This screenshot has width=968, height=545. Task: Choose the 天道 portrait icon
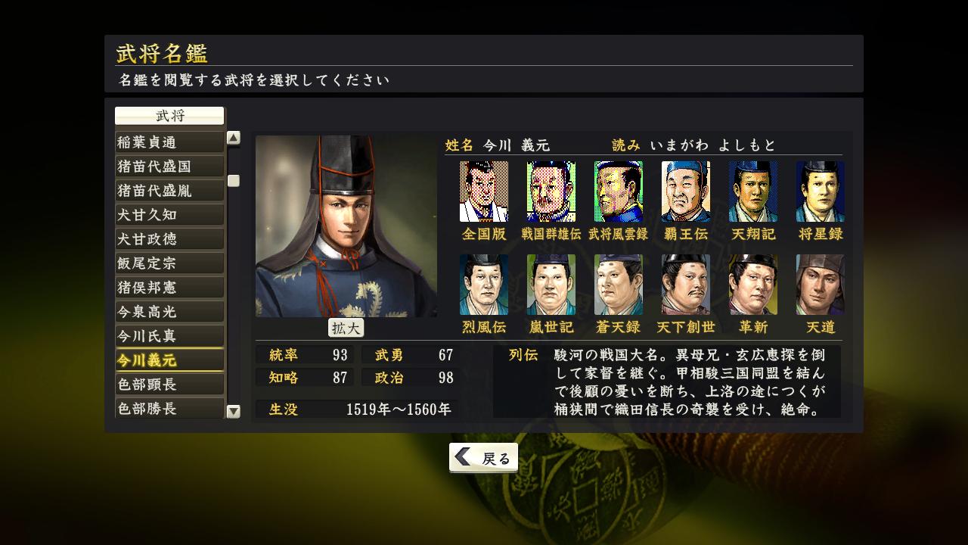pyautogui.click(x=821, y=285)
